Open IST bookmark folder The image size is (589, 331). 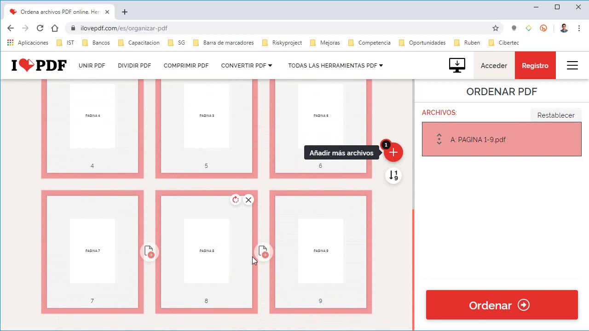point(65,43)
